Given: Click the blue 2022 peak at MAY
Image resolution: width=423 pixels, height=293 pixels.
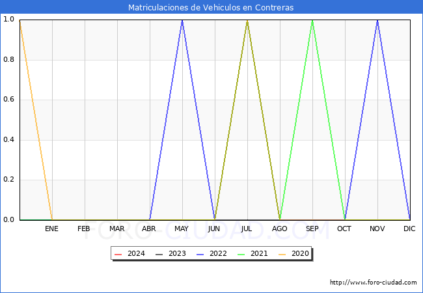Looking at the screenshot, I should [x=182, y=20].
